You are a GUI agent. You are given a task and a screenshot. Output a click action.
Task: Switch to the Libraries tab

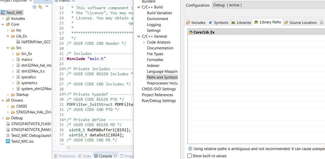pyautogui.click(x=241, y=22)
